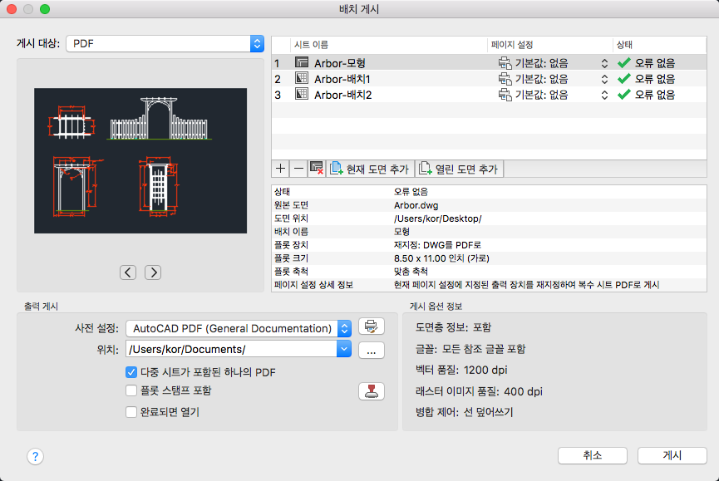719x481 pixels.
Task: Click the /Users/kor/Desktop/ drawing location value
Action: (x=437, y=218)
